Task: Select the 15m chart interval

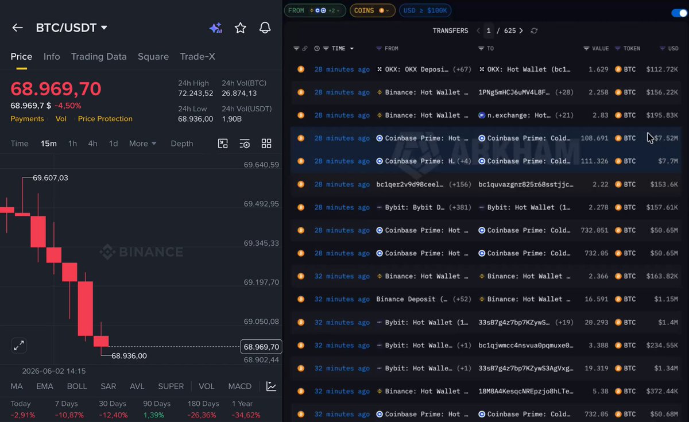Action: pos(49,144)
